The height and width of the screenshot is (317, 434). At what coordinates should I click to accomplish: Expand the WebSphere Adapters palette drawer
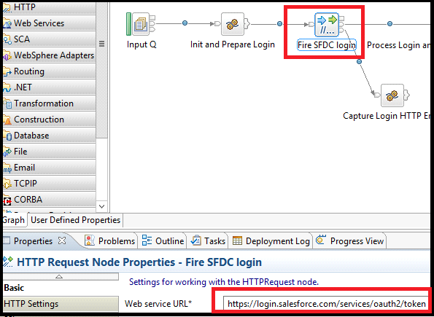point(50,55)
